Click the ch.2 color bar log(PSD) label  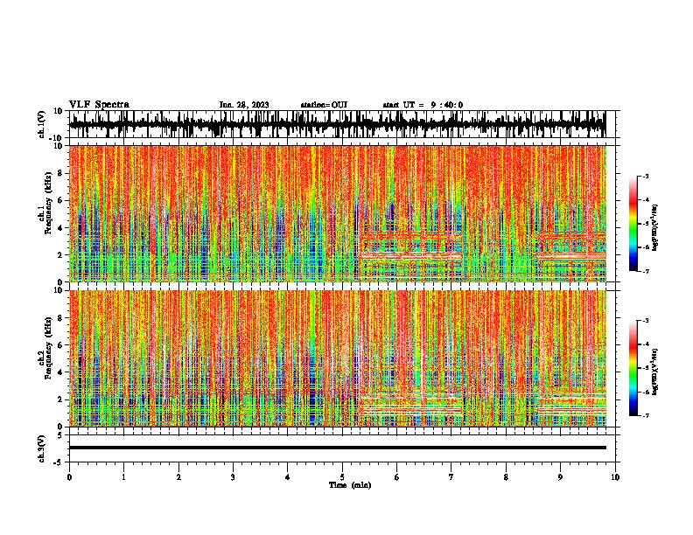coord(655,372)
